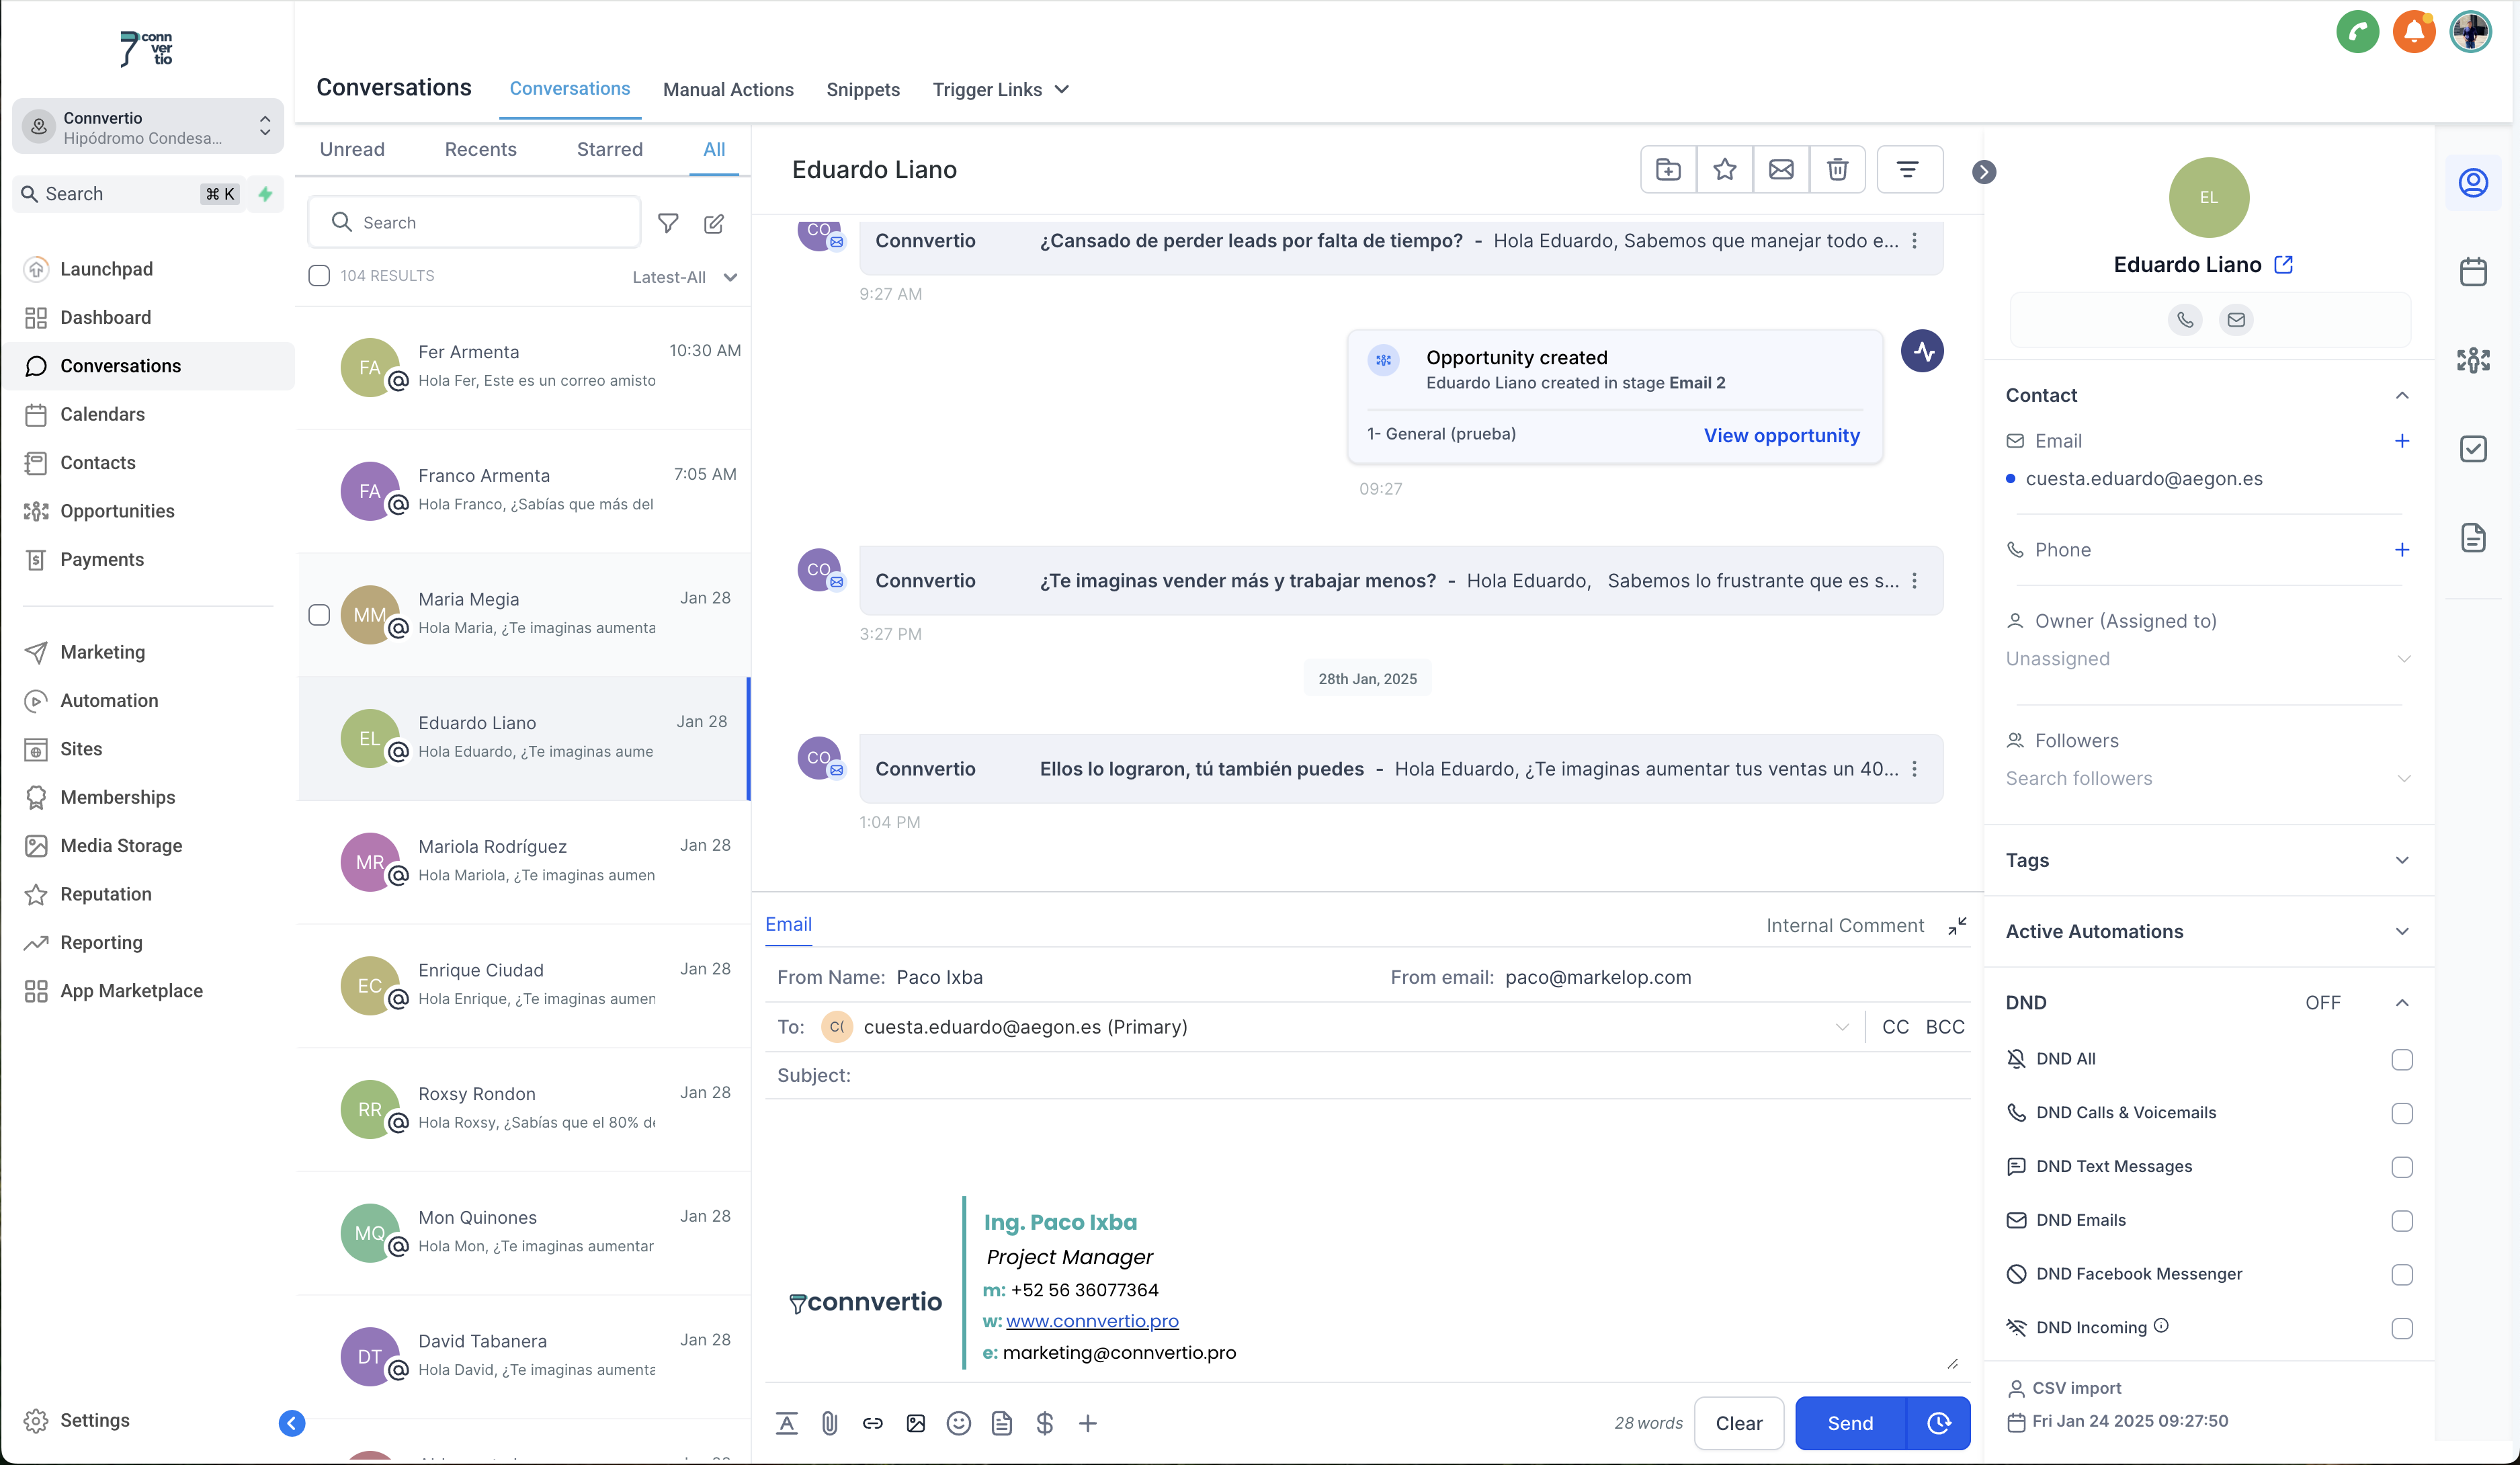The width and height of the screenshot is (2520, 1465).
Task: Collapse the left sidebar with blue arrow
Action: 292,1423
